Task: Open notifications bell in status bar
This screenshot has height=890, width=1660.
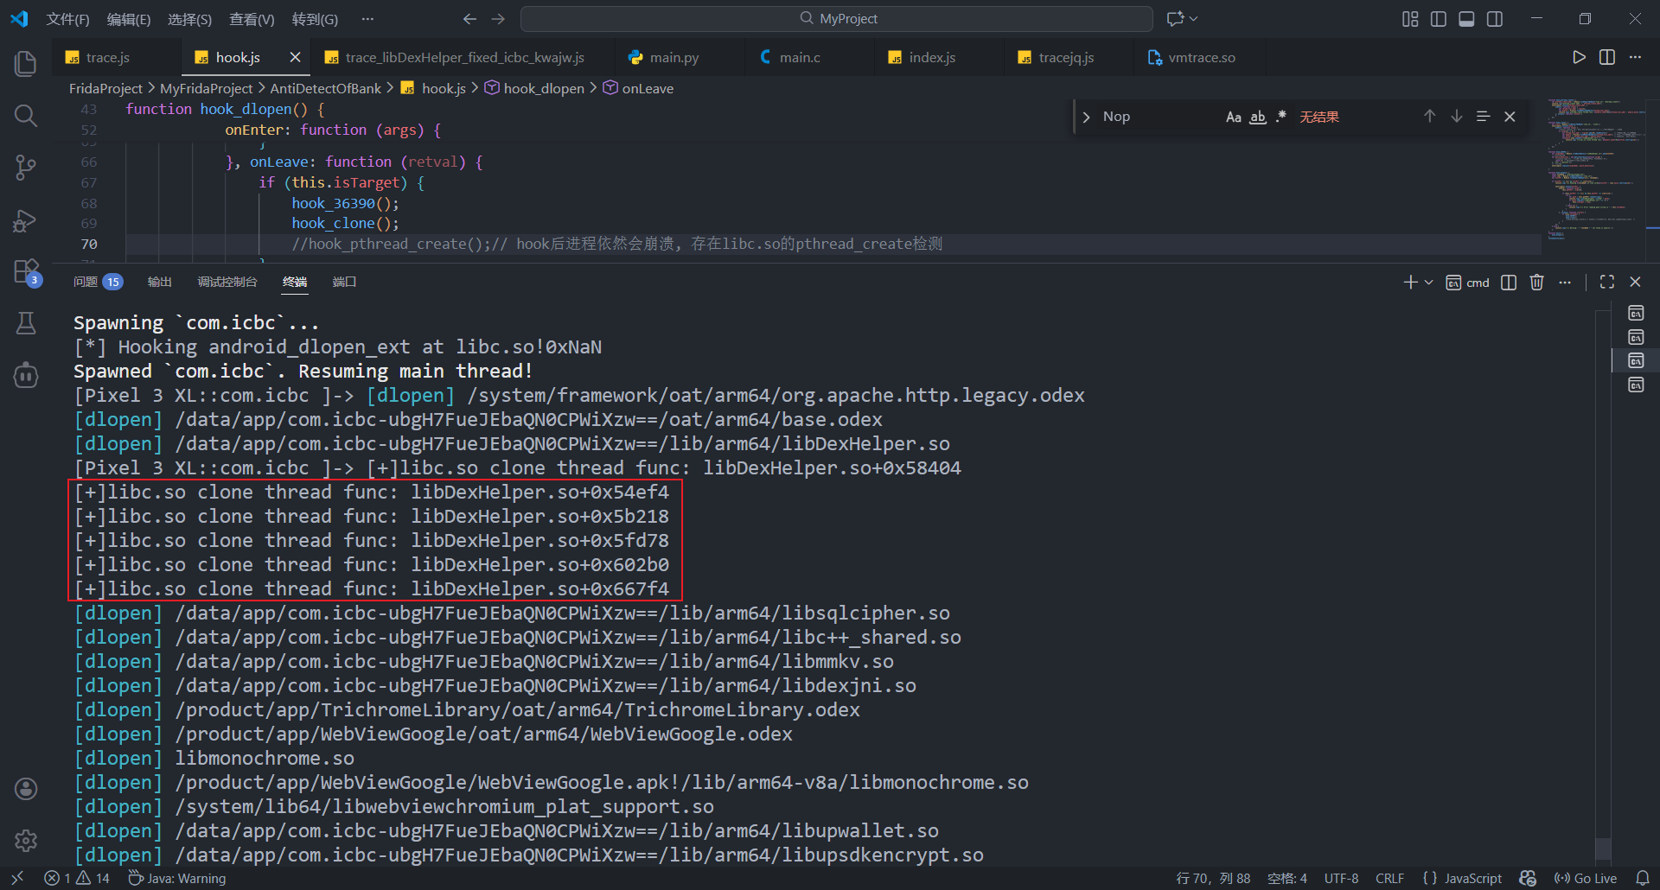Action: click(1643, 878)
